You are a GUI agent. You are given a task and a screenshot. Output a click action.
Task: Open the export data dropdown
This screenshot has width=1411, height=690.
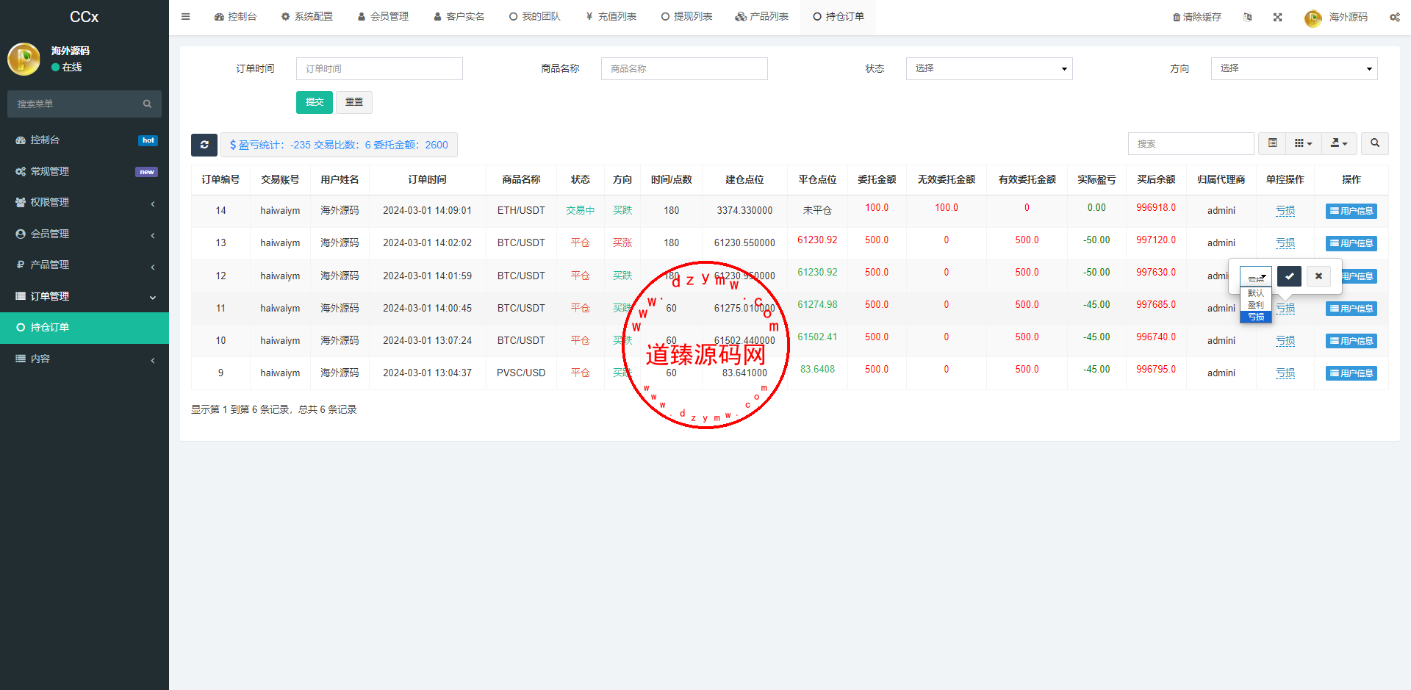click(x=1338, y=143)
